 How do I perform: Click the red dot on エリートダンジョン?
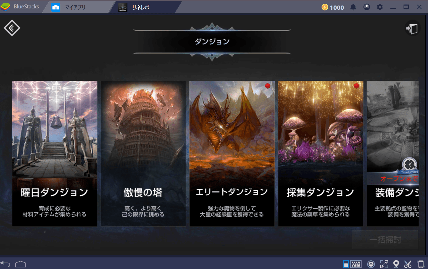268,86
